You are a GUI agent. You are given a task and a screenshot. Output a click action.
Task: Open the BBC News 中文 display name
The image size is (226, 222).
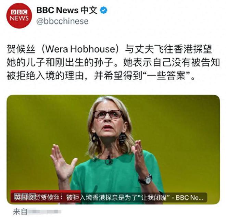[x=67, y=10]
